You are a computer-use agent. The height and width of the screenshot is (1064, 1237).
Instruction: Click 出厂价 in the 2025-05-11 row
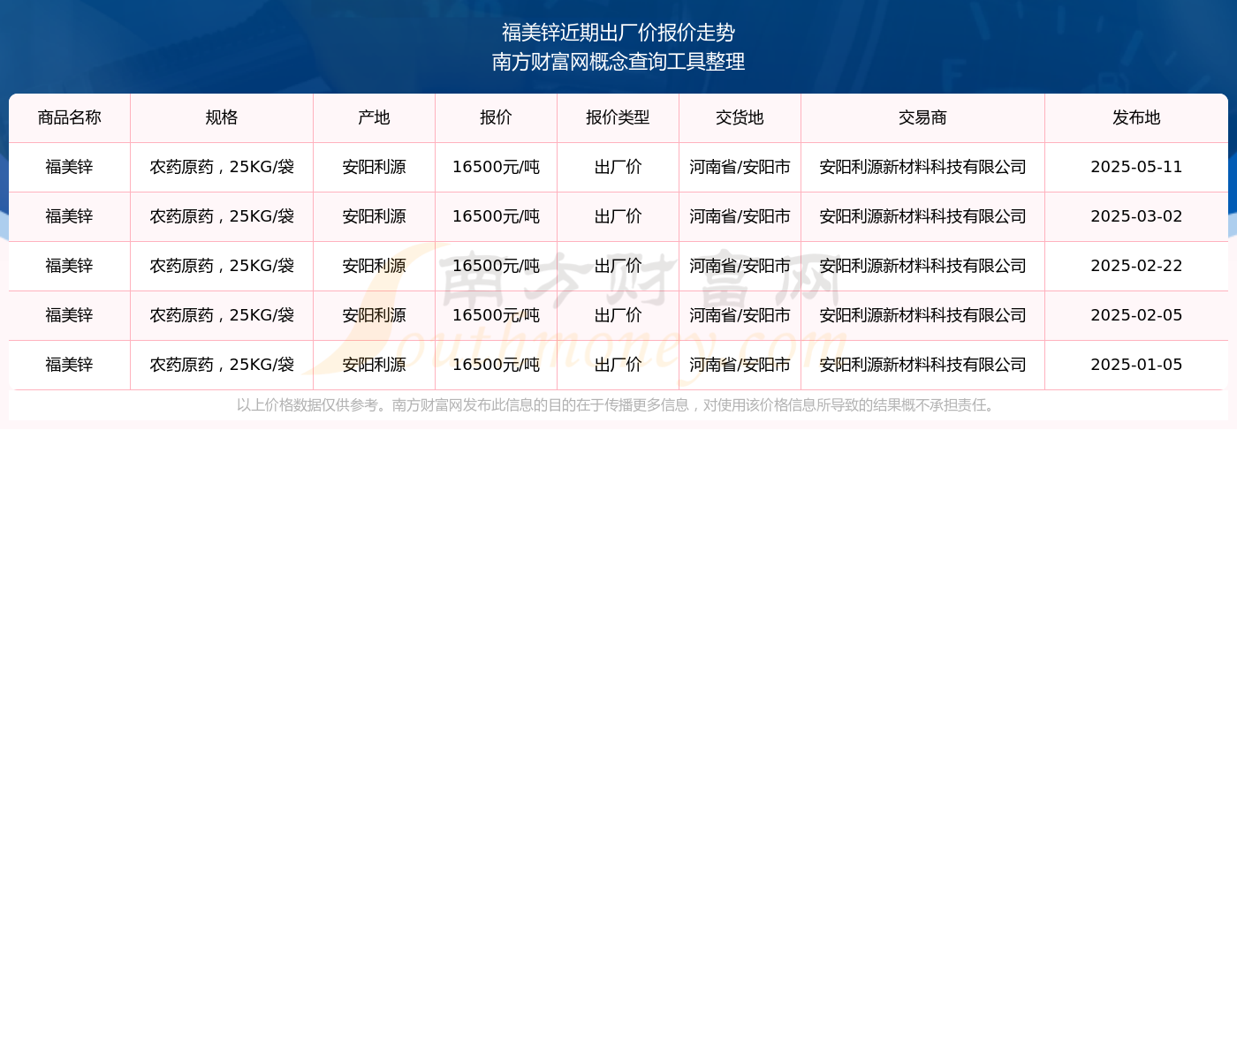pyautogui.click(x=618, y=168)
